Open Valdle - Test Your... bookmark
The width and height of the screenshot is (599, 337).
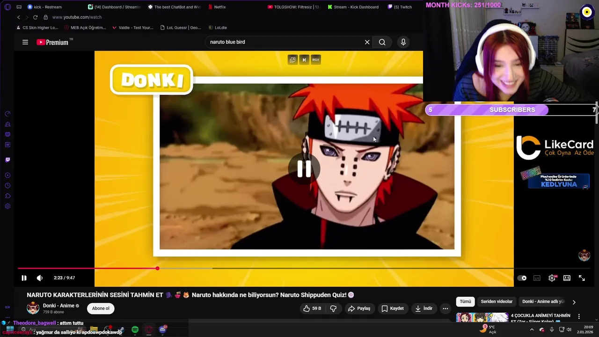point(133,28)
